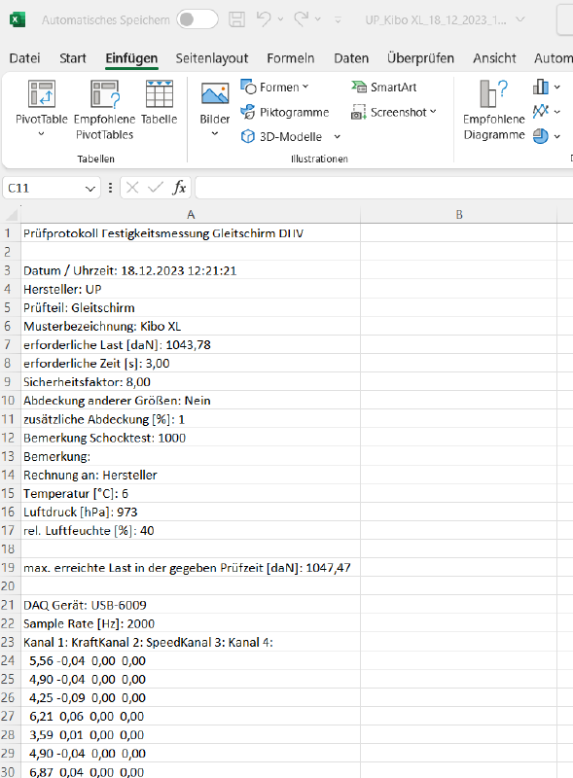Expand the Screenshot dropdown
This screenshot has width=573, height=778.
[x=434, y=112]
